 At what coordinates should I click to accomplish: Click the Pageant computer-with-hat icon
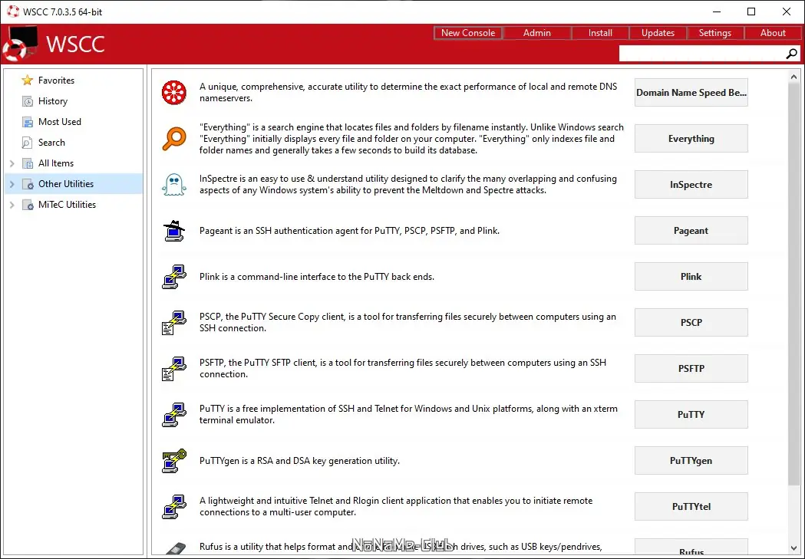(x=174, y=231)
